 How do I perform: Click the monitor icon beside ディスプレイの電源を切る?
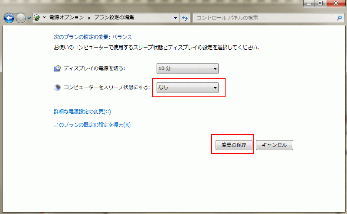coord(57,68)
